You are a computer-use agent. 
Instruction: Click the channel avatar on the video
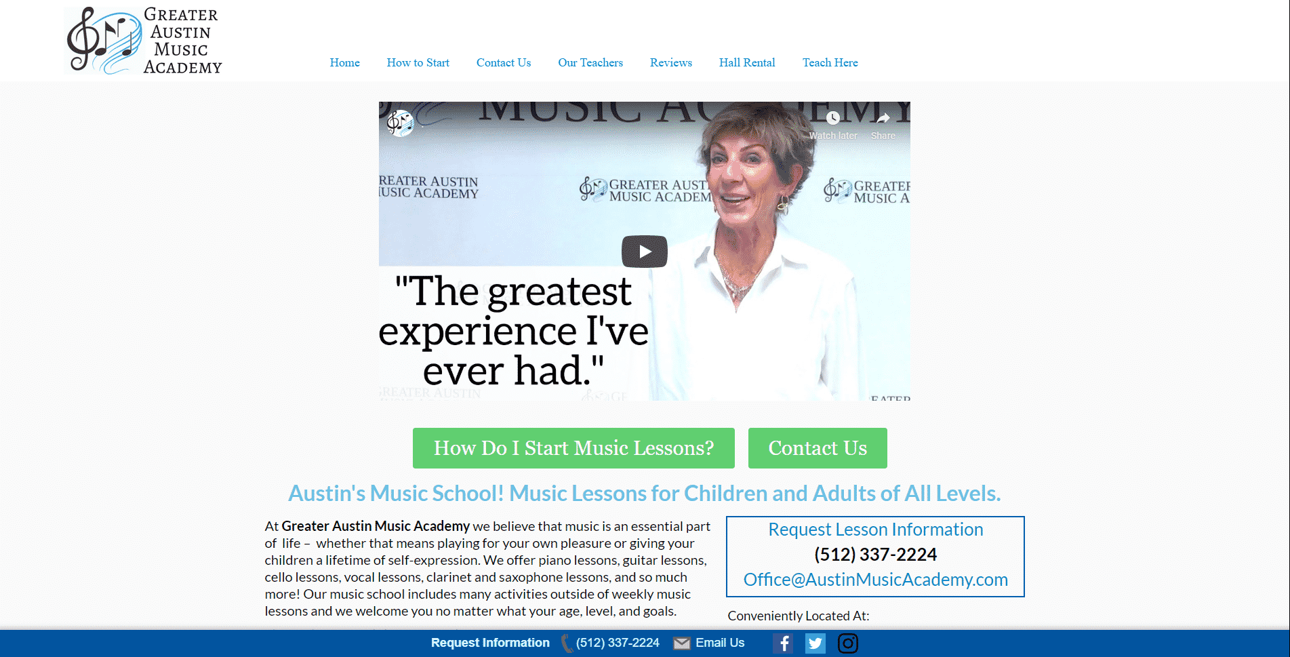click(400, 123)
